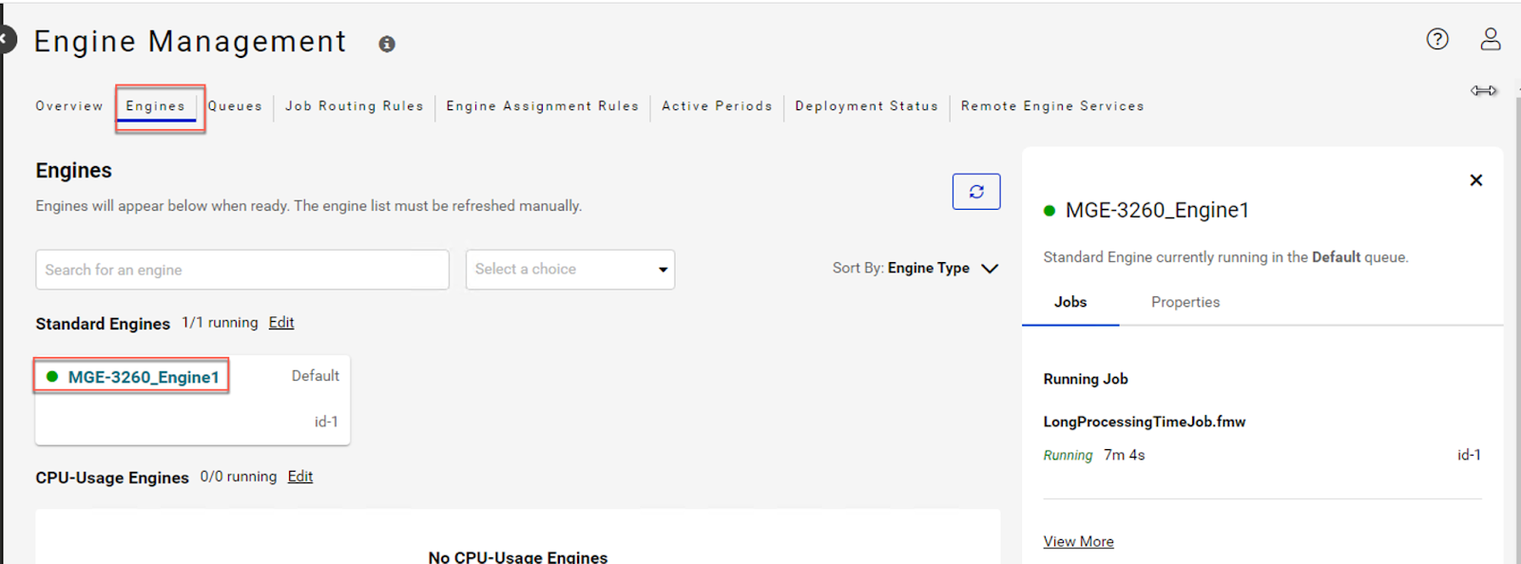The width and height of the screenshot is (1521, 564).
Task: Close the MGE-3260_Engine1 details panel
Action: point(1475,180)
